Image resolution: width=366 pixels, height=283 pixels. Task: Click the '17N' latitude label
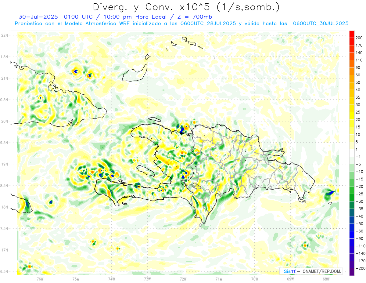5,250
